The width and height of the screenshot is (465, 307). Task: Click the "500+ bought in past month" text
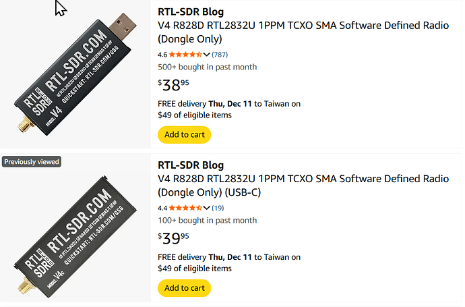pos(207,67)
